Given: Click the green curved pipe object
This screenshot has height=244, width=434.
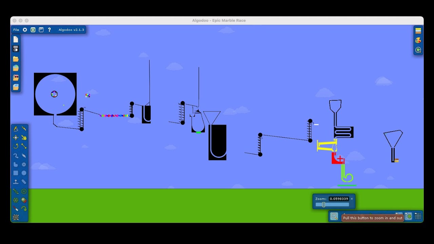Looking at the screenshot, I should (x=347, y=174).
